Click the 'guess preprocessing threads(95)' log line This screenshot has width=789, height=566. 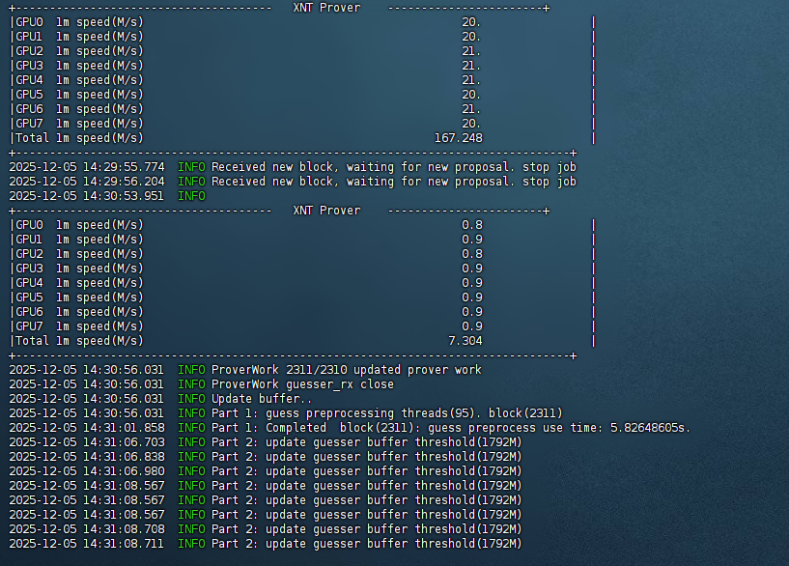coord(386,413)
